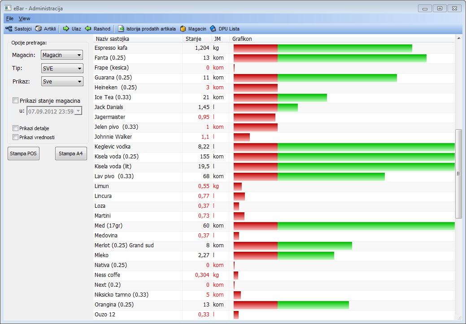Click the vertical scrollbar thumb

(x=458, y=173)
